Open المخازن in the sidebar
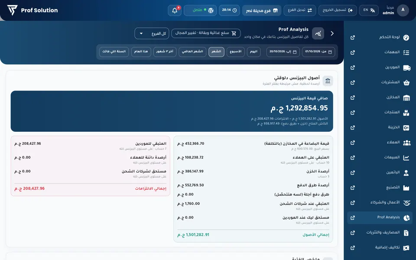Screen dimensions: 416x260 (x=380, y=97)
